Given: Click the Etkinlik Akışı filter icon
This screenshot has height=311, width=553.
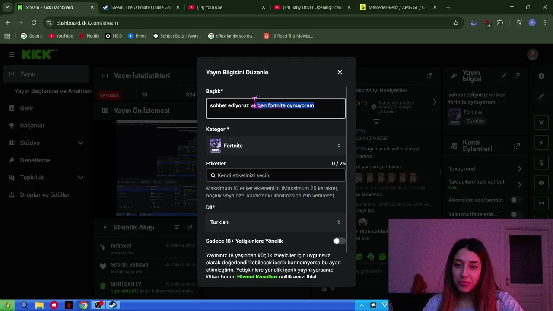Looking at the screenshot, I should pyautogui.click(x=177, y=227).
